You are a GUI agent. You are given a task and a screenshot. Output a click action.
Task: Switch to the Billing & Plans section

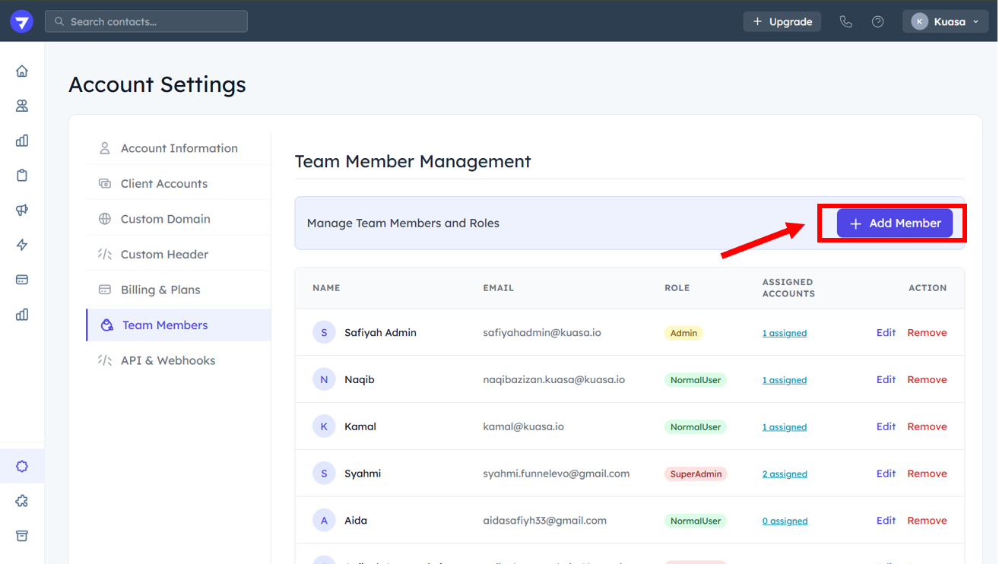160,290
